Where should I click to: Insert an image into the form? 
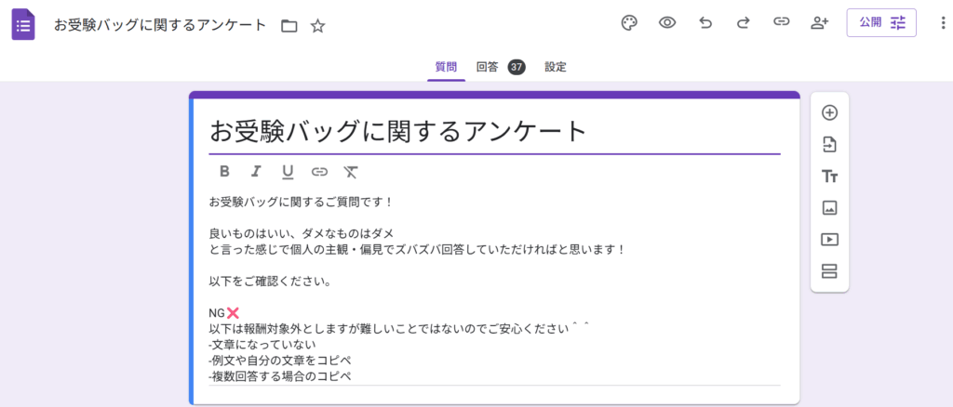click(x=829, y=208)
